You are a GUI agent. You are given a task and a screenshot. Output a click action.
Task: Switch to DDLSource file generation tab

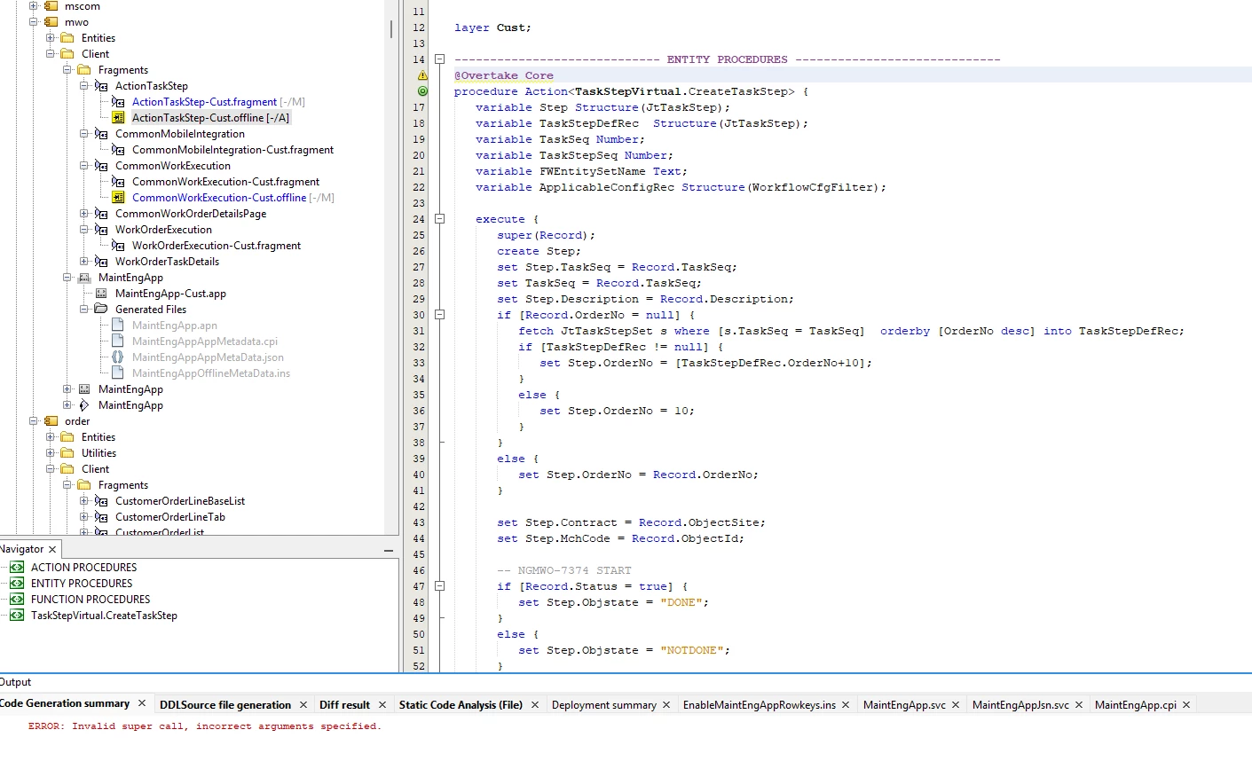tap(225, 705)
